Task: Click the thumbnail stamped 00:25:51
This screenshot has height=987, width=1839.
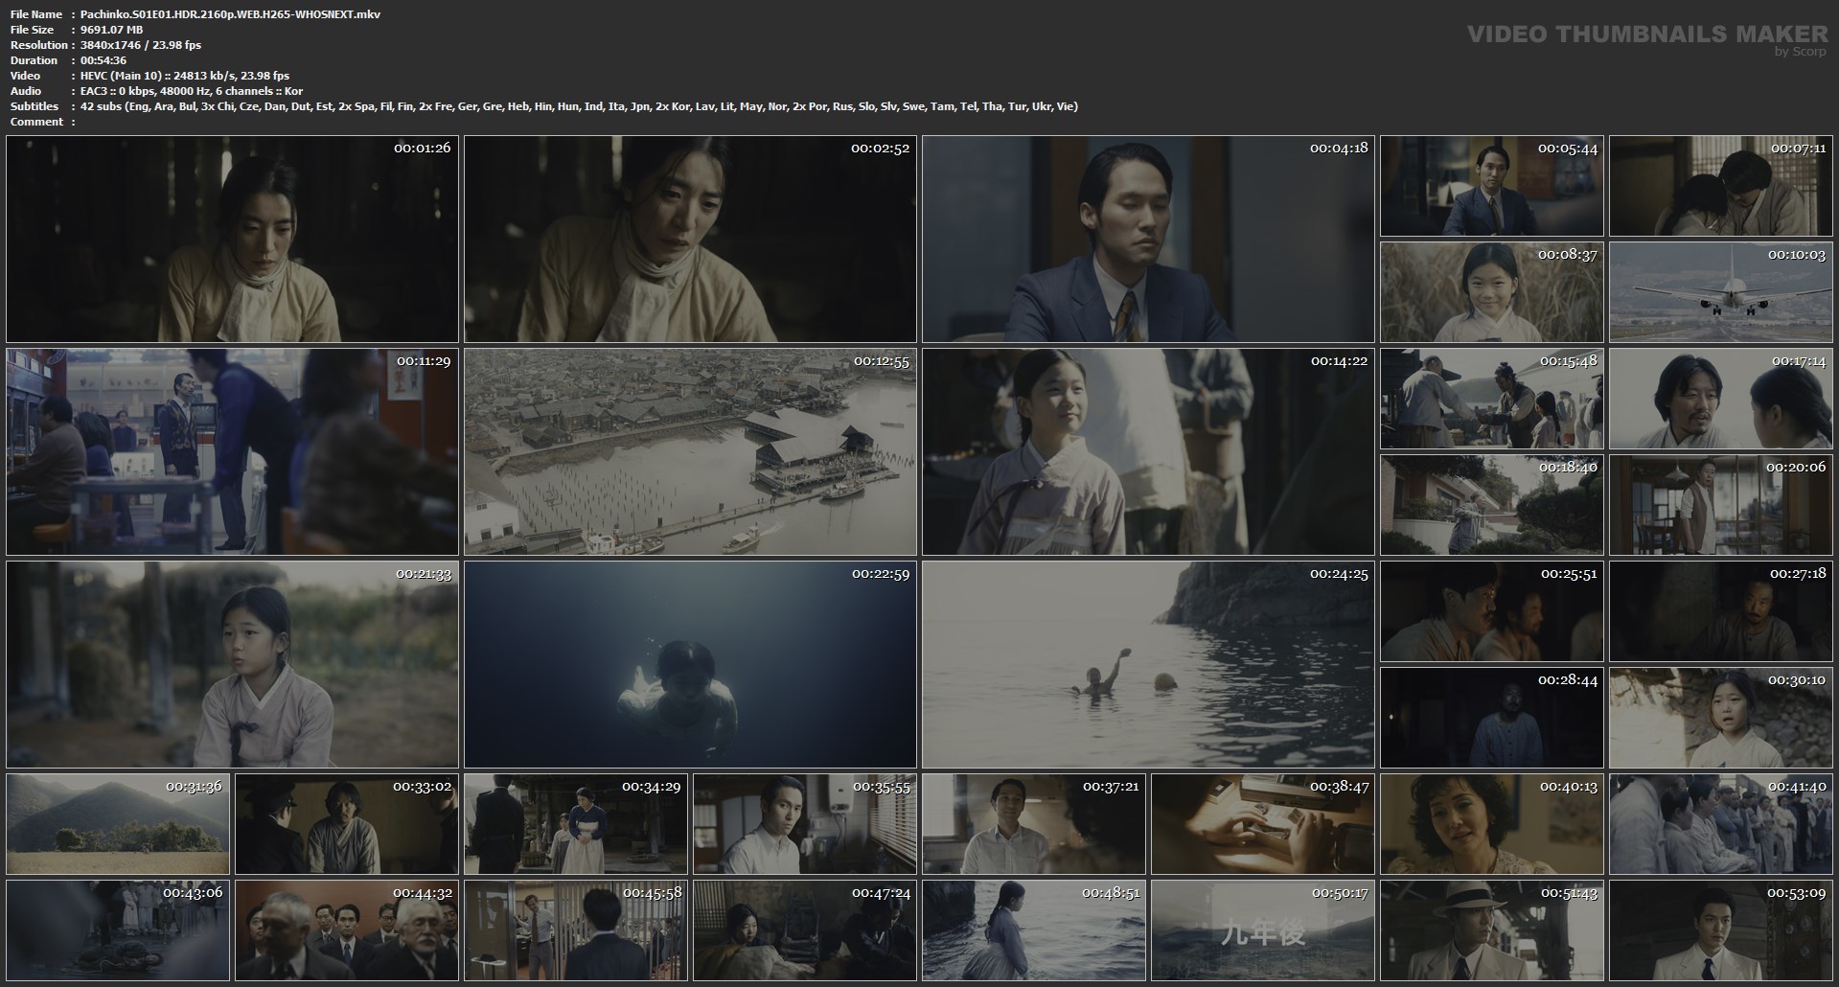Action: pyautogui.click(x=1491, y=611)
